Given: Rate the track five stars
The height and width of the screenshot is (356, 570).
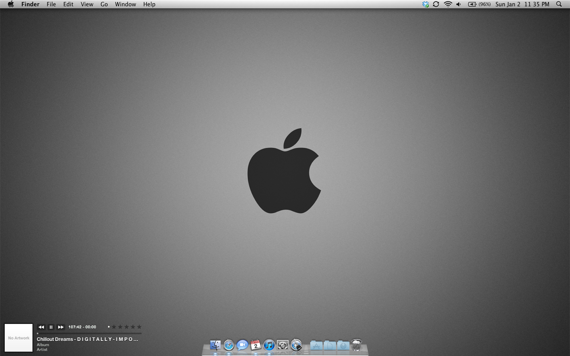Looking at the screenshot, I should (x=139, y=327).
